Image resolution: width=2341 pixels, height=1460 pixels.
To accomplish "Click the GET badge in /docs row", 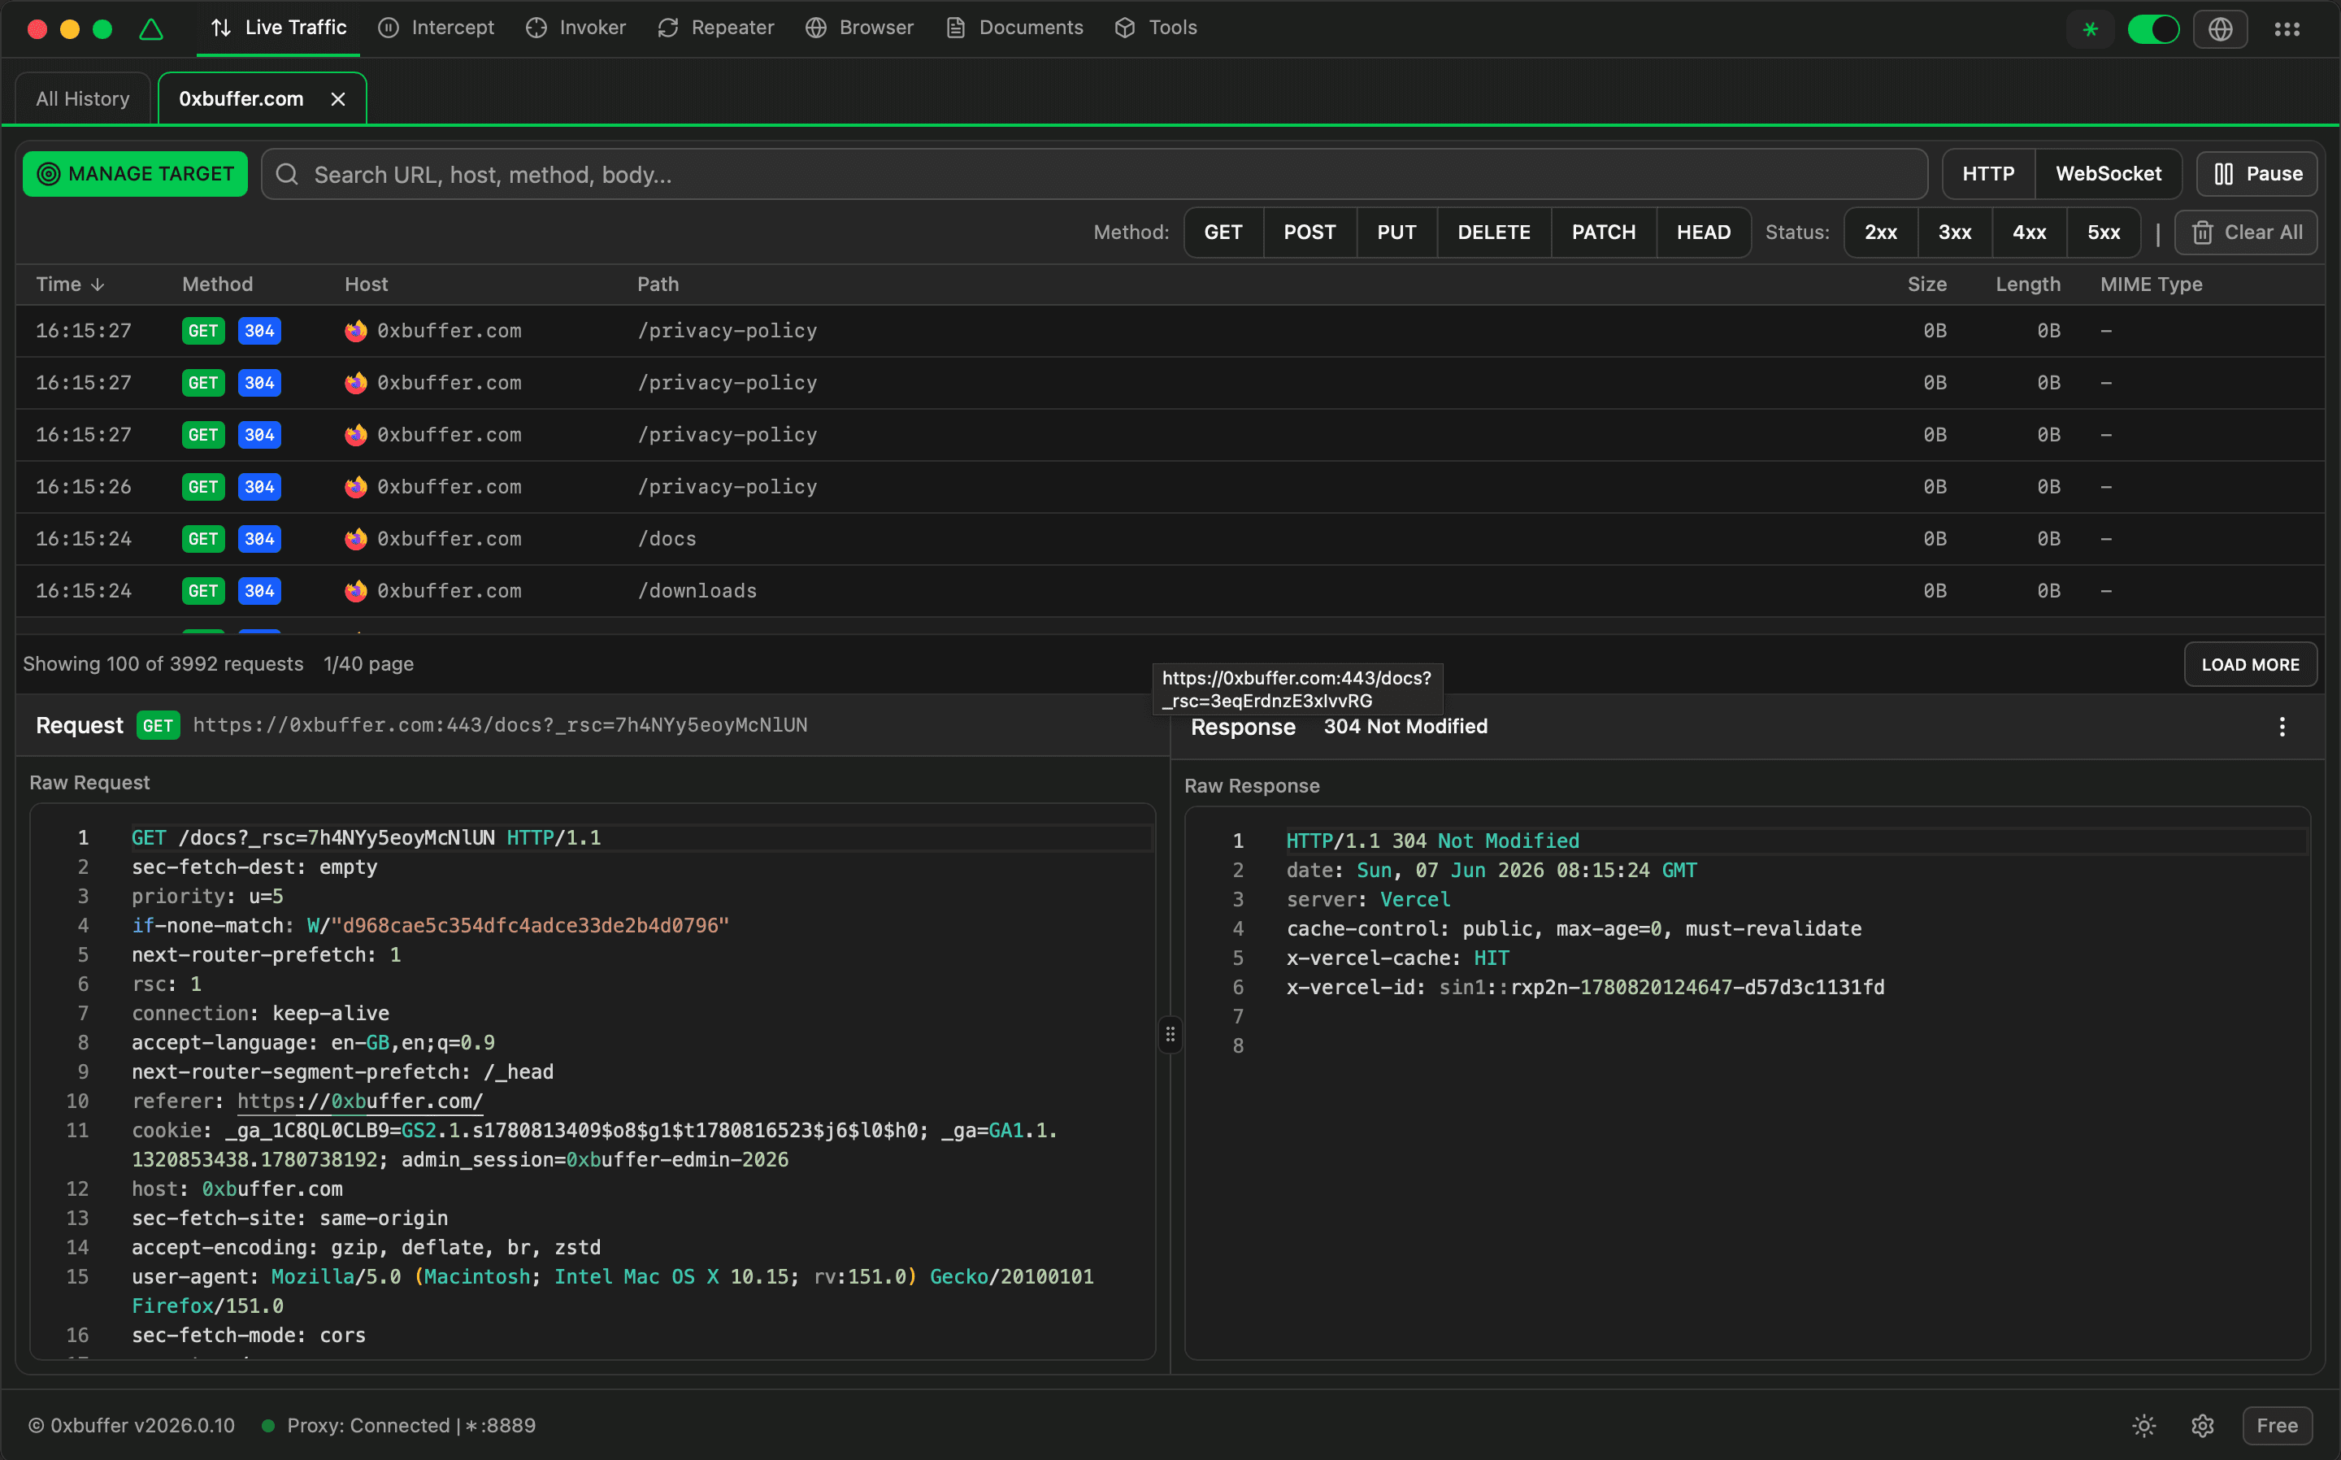I will 202,539.
